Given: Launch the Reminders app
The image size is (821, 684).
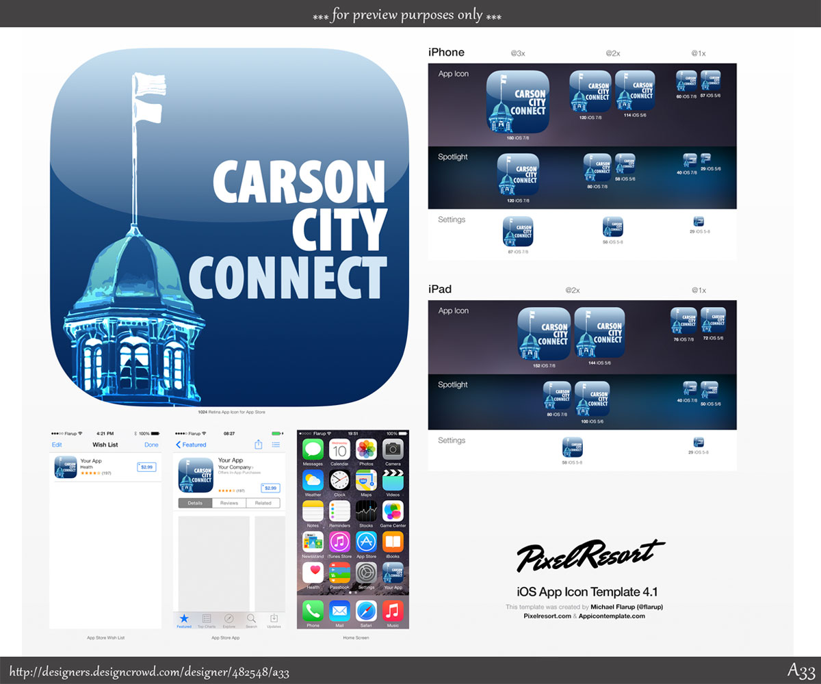Looking at the screenshot, I should coord(339,511).
